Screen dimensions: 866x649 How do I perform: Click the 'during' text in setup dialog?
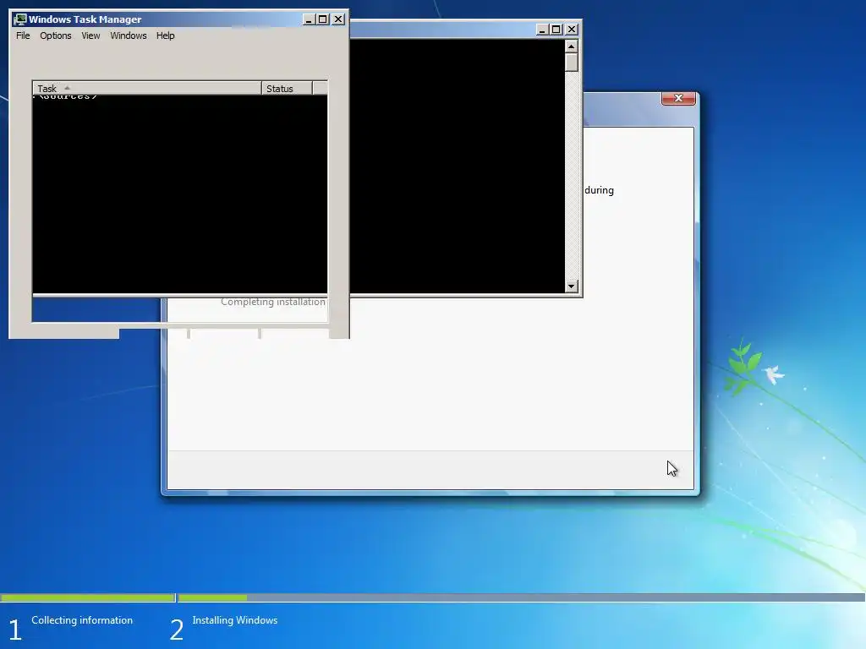[600, 190]
